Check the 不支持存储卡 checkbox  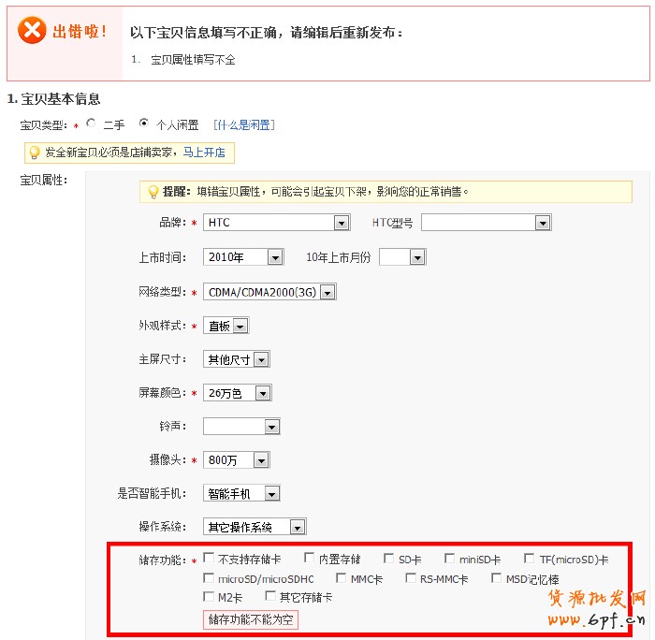(x=209, y=559)
